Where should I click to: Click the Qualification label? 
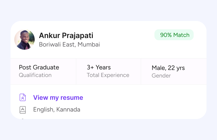35,75
